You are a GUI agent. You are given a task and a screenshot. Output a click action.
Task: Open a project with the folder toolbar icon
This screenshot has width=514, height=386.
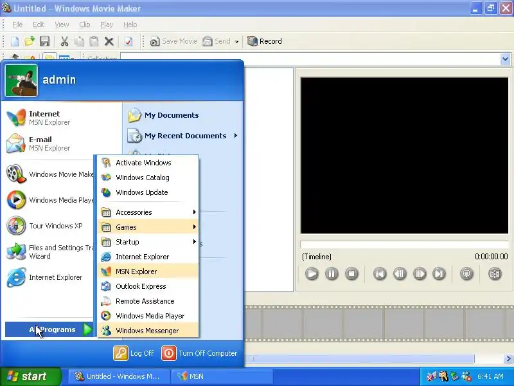pos(30,41)
